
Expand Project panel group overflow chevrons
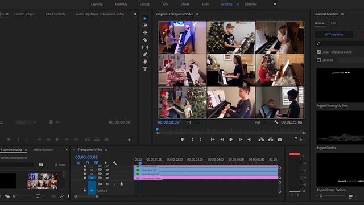click(67, 149)
